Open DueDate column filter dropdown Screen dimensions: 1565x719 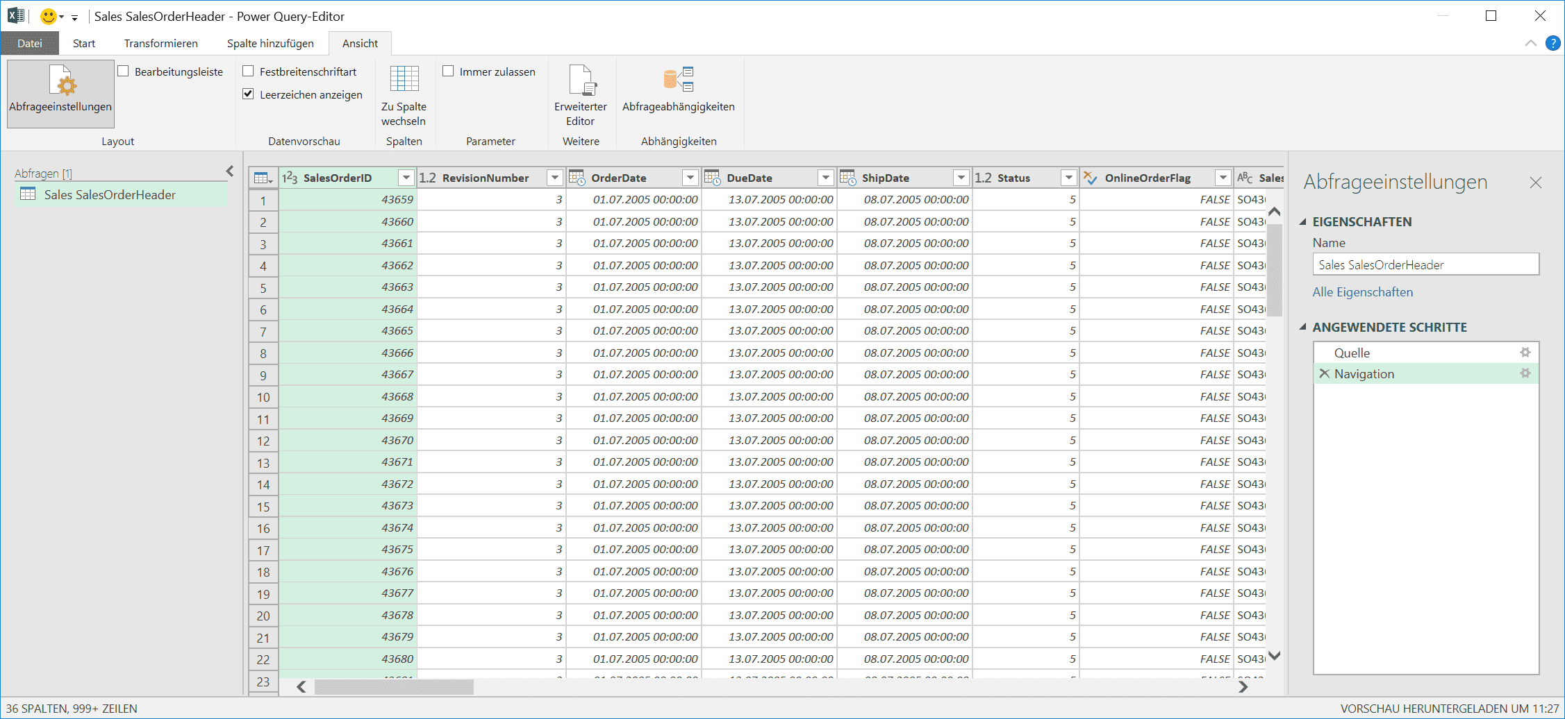826,178
